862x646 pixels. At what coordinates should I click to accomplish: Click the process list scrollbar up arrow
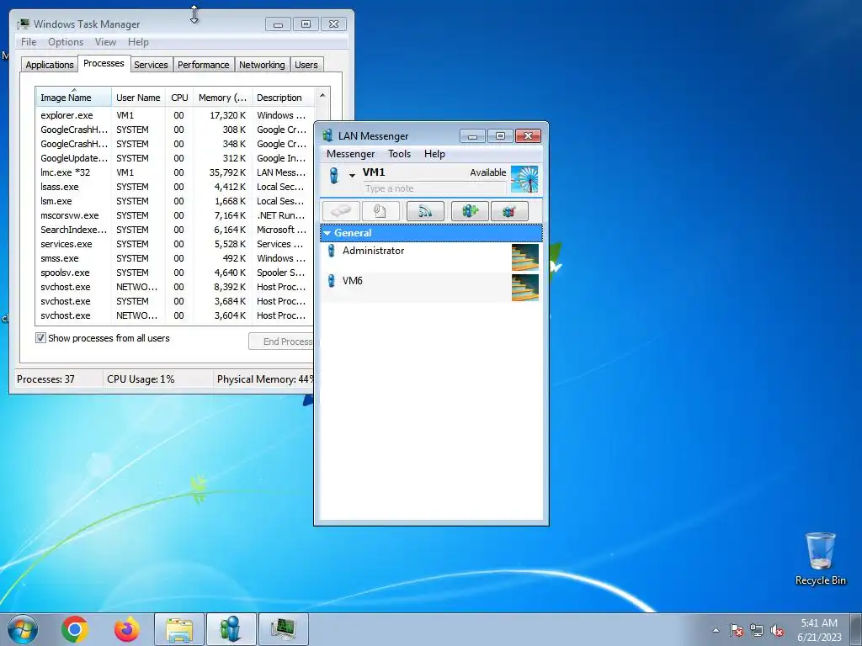point(322,95)
